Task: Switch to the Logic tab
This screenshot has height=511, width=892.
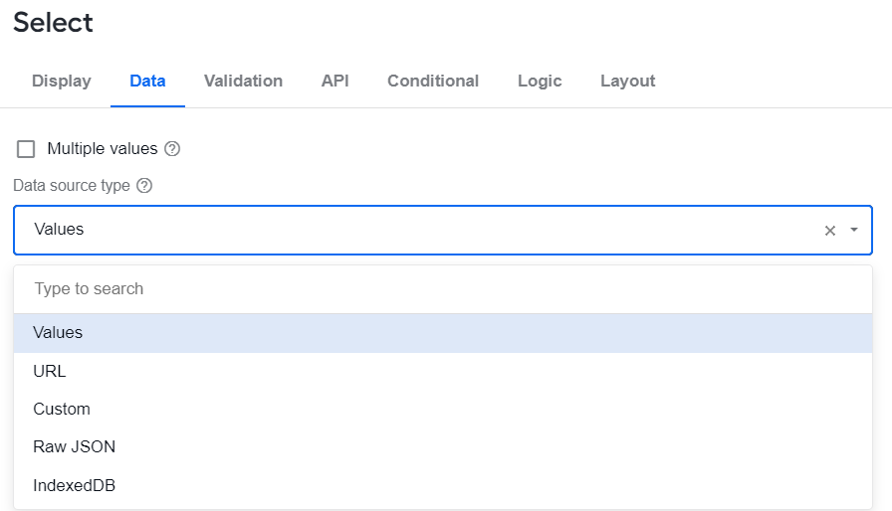Action: 540,81
